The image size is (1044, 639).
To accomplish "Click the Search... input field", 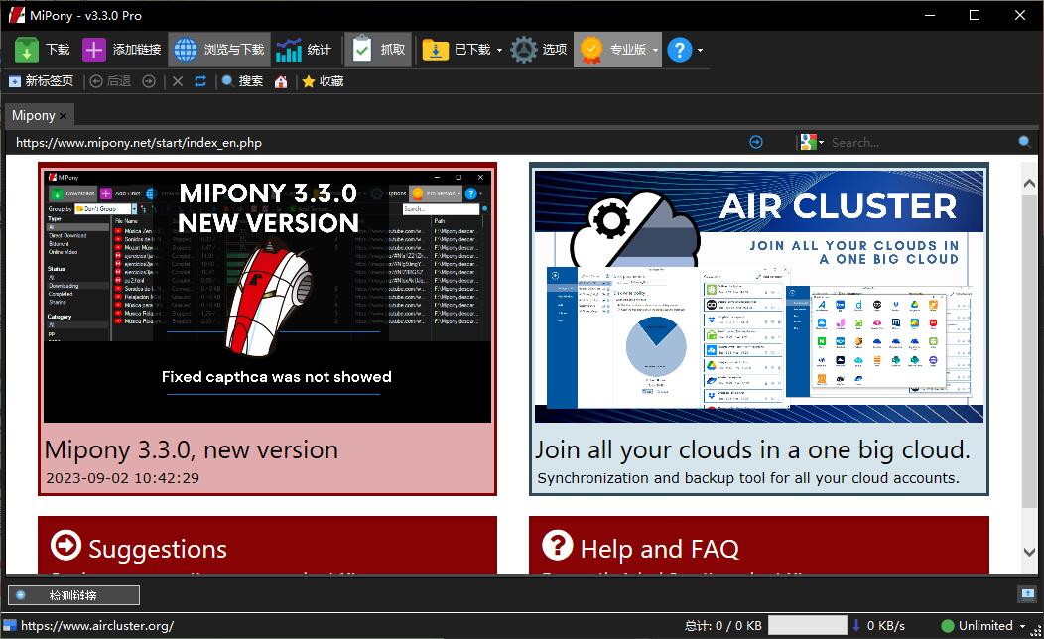I will pyautogui.click(x=922, y=143).
